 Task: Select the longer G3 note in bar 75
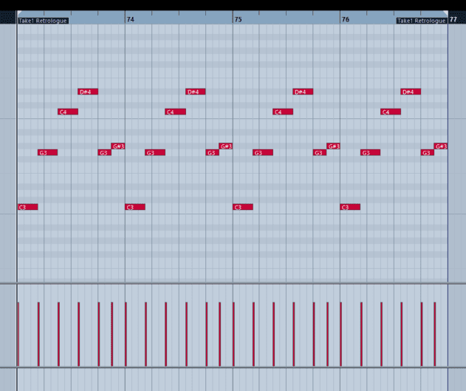click(x=263, y=152)
